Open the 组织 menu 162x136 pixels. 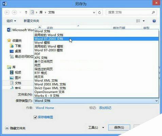[11, 21]
